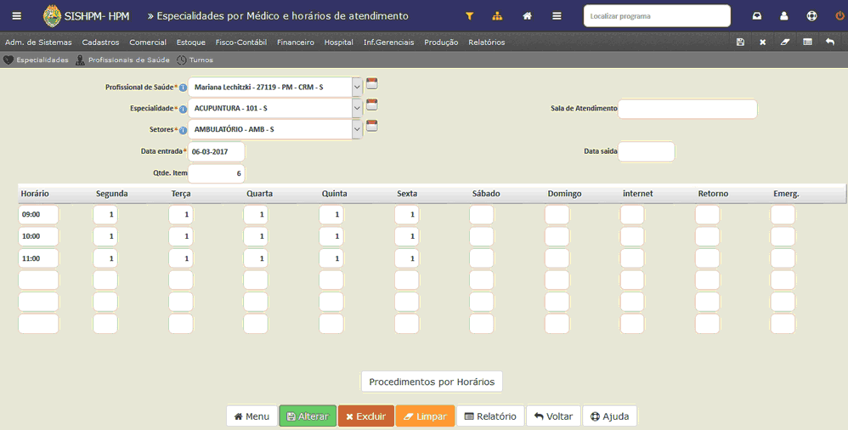
Task: Click the Sexta field in 11:00 row
Action: [x=407, y=258]
